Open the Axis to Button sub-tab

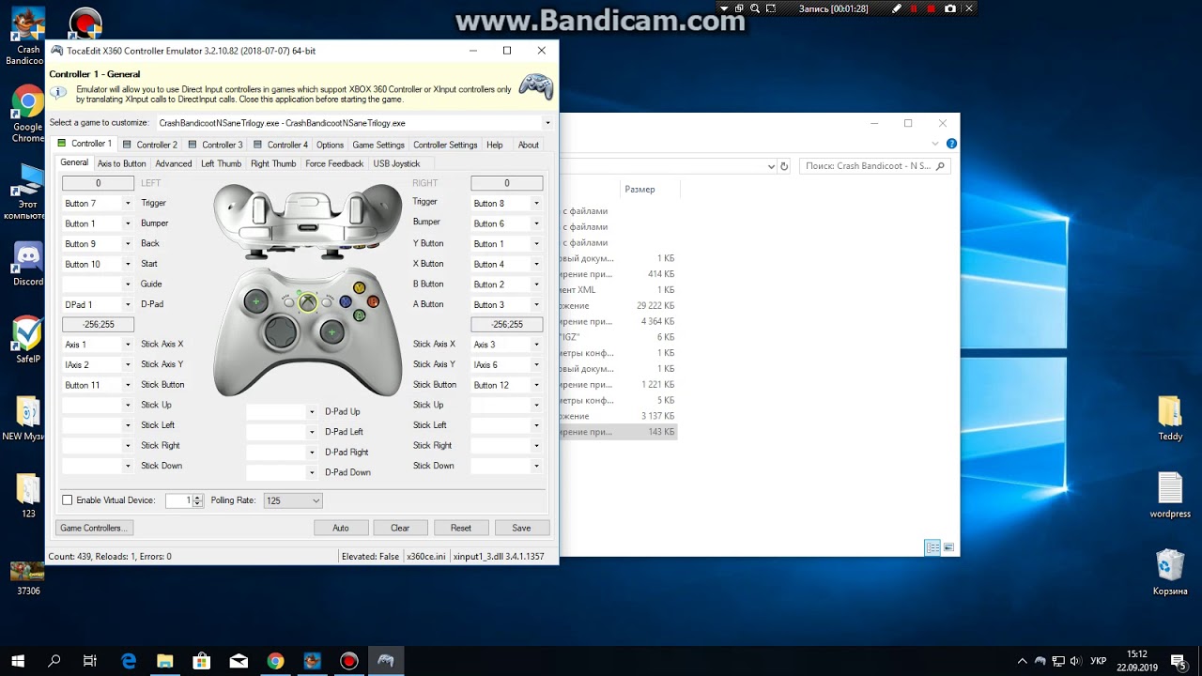coord(122,163)
